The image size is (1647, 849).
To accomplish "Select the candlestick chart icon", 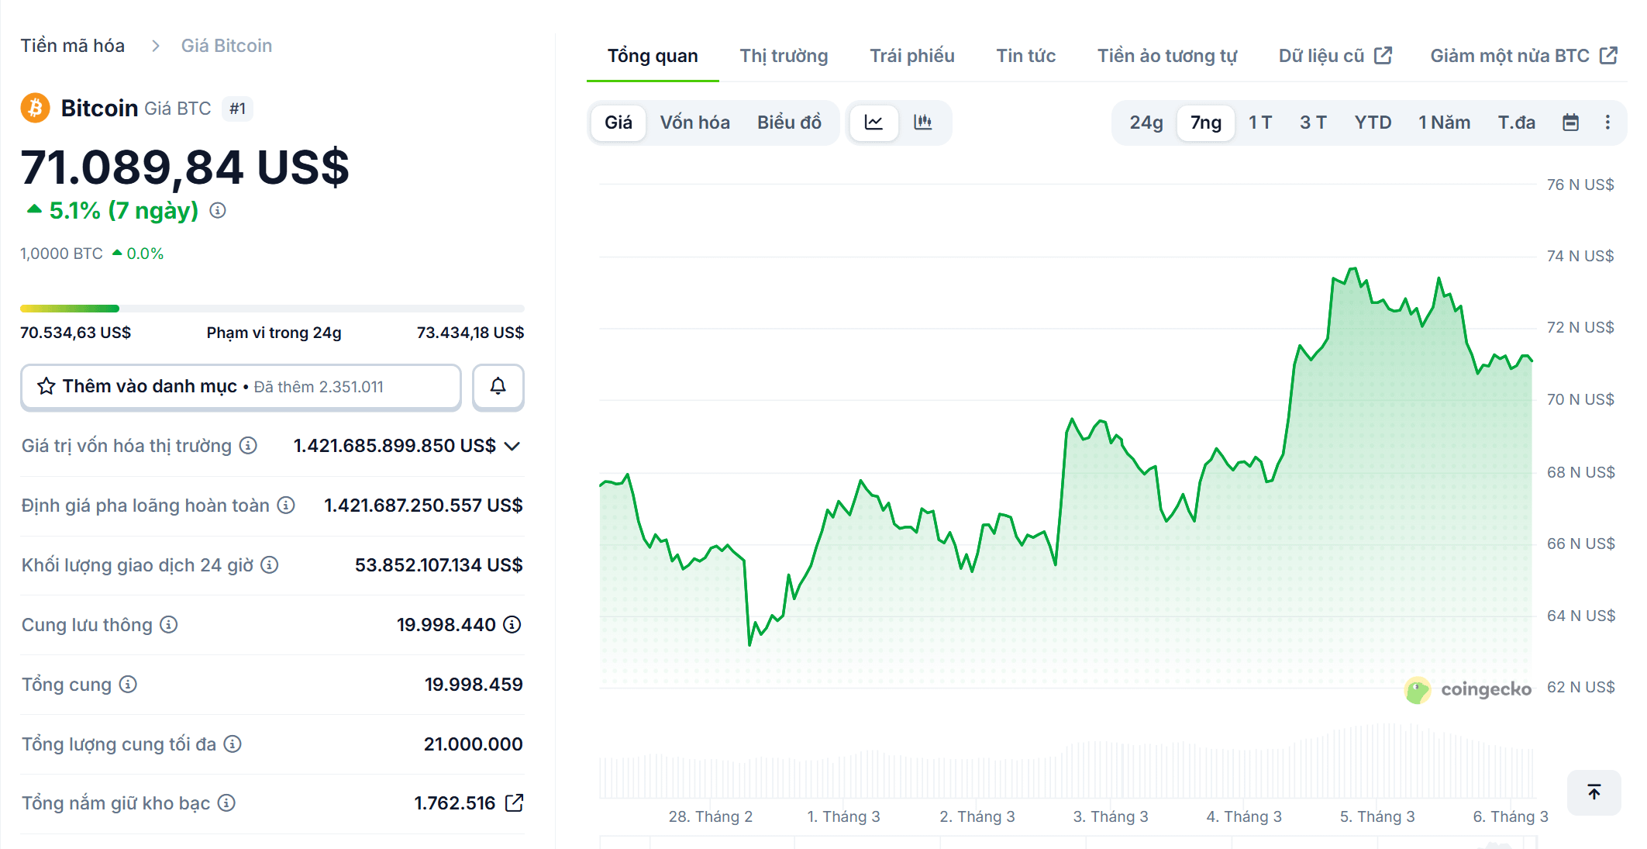I will point(924,122).
